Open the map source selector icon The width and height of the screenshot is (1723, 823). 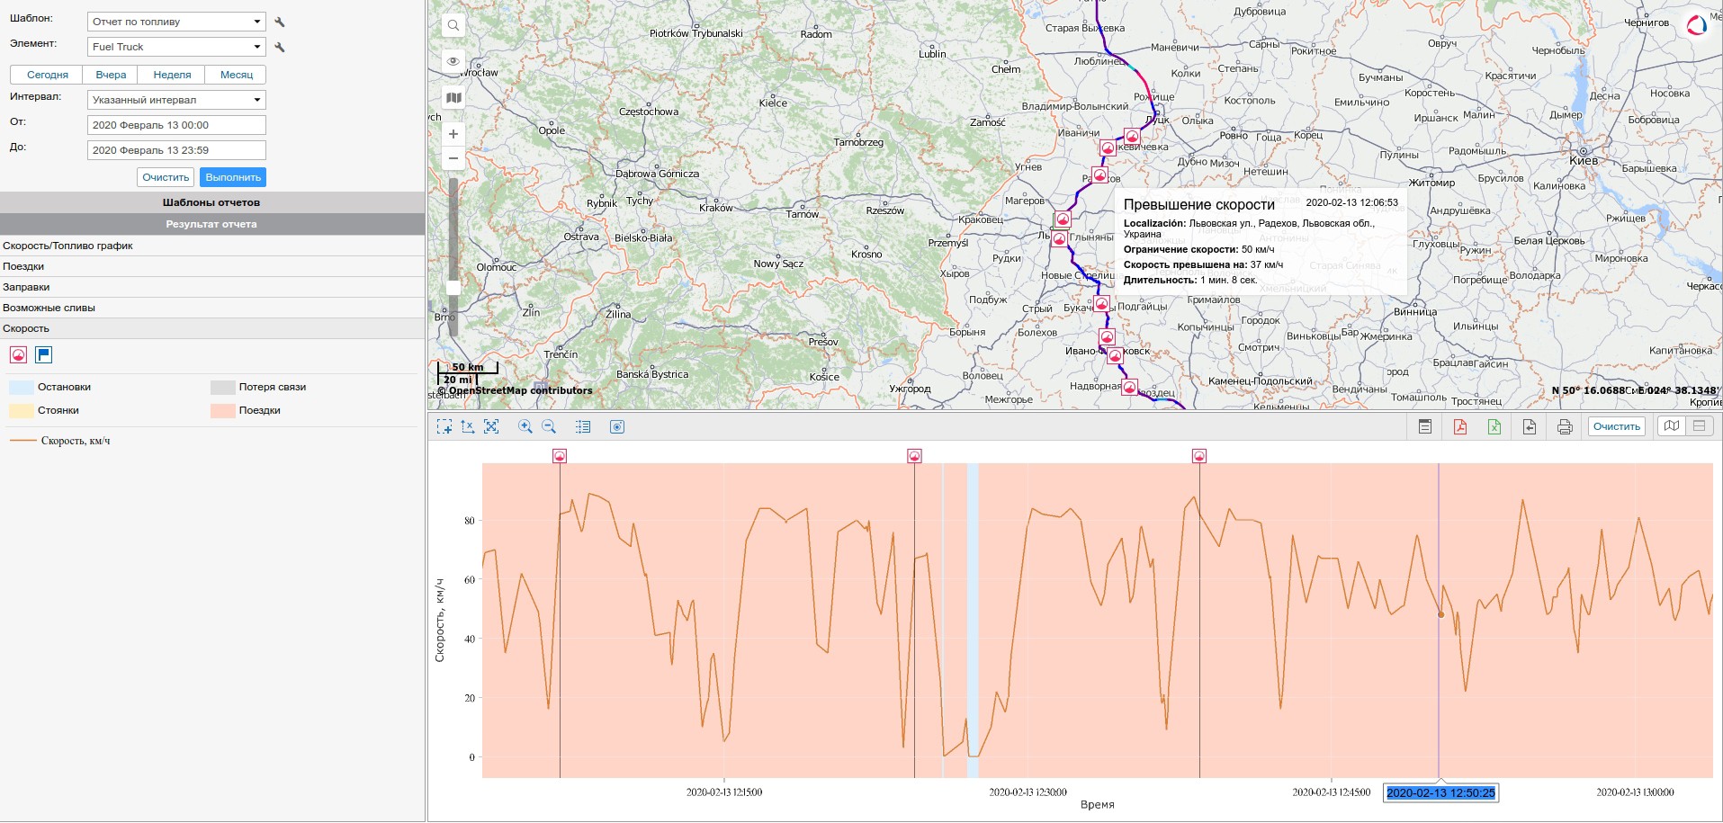453,97
